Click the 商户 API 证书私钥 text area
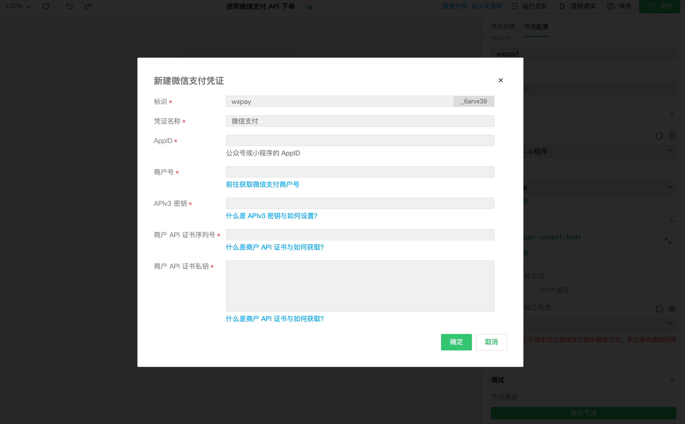The image size is (685, 424). coord(360,286)
